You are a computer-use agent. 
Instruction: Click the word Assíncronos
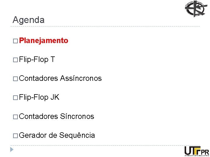(81, 78)
